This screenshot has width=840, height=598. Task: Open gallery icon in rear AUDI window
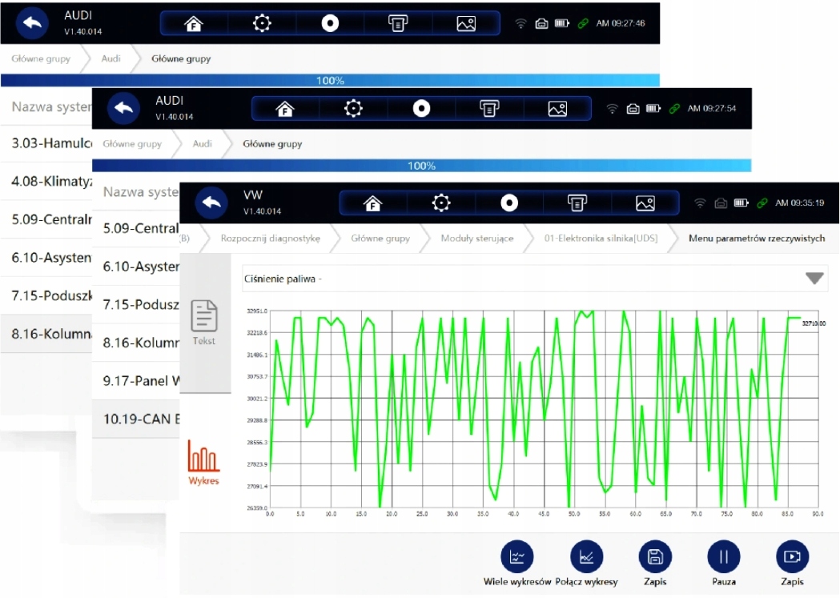click(x=465, y=23)
